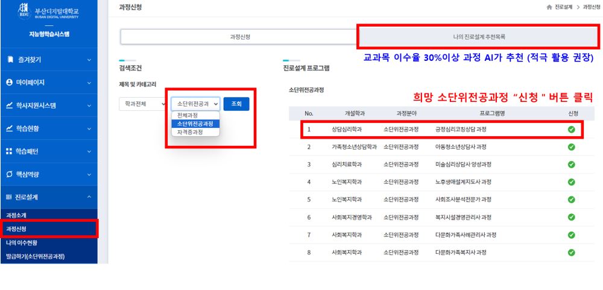The image size is (603, 290).
Task: Open the 소단위전공과정 category dropdown
Action: pyautogui.click(x=196, y=104)
